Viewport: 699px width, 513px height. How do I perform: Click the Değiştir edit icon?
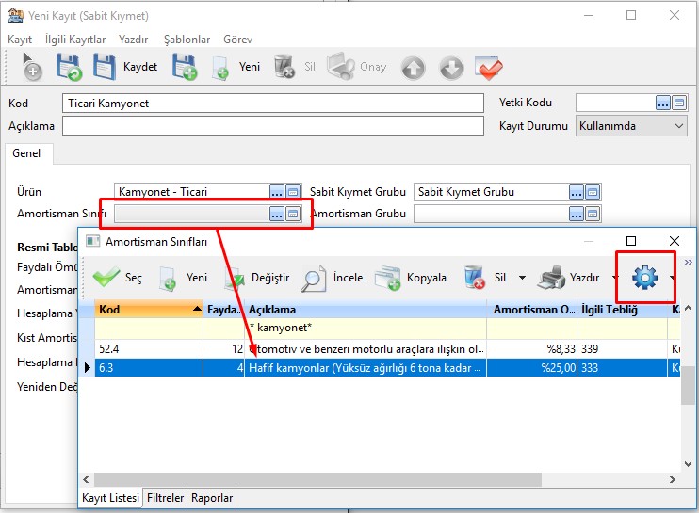click(236, 278)
